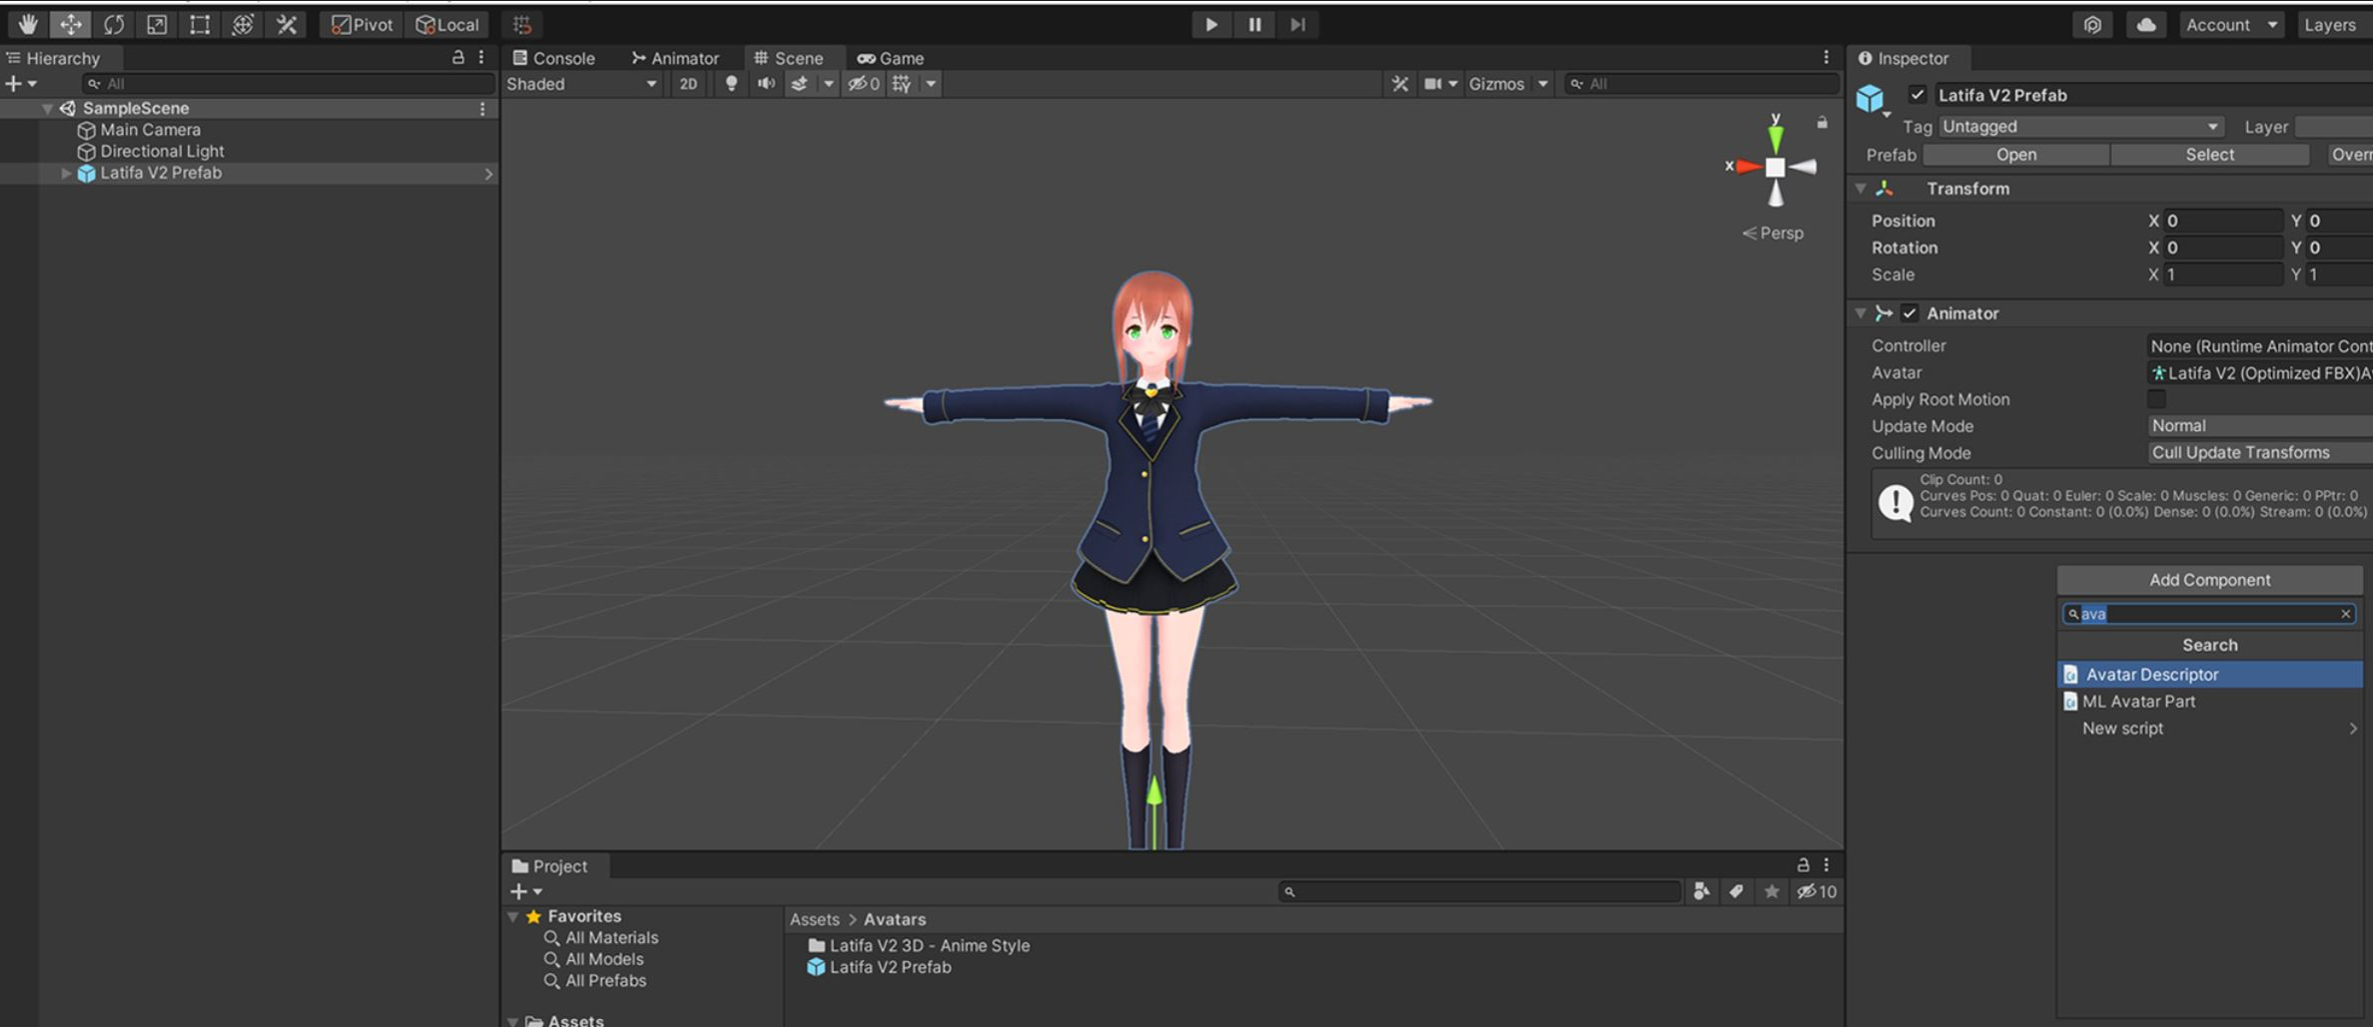
Task: Toggle scene lighting bulb
Action: point(731,84)
